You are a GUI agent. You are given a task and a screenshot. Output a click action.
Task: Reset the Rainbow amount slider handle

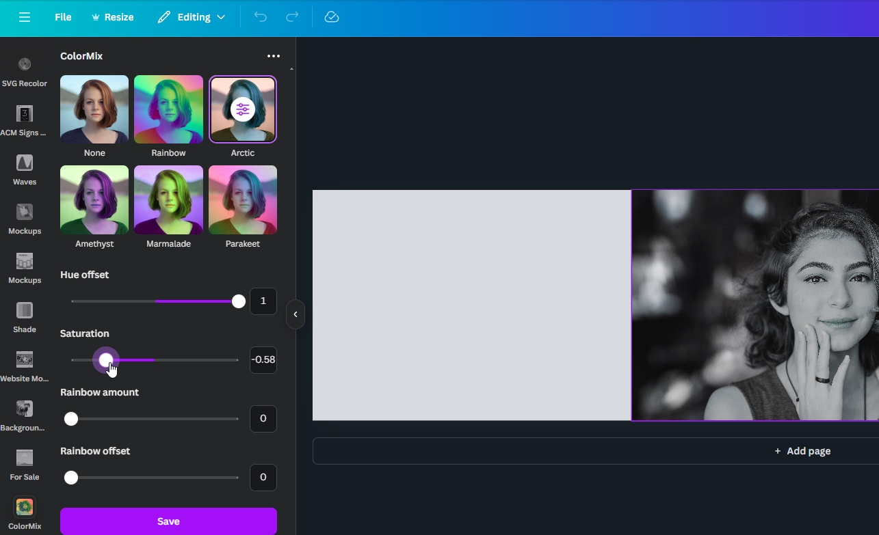[70, 419]
